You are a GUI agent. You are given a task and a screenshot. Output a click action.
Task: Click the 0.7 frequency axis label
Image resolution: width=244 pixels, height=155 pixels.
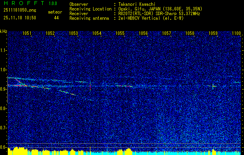pos(3,128)
